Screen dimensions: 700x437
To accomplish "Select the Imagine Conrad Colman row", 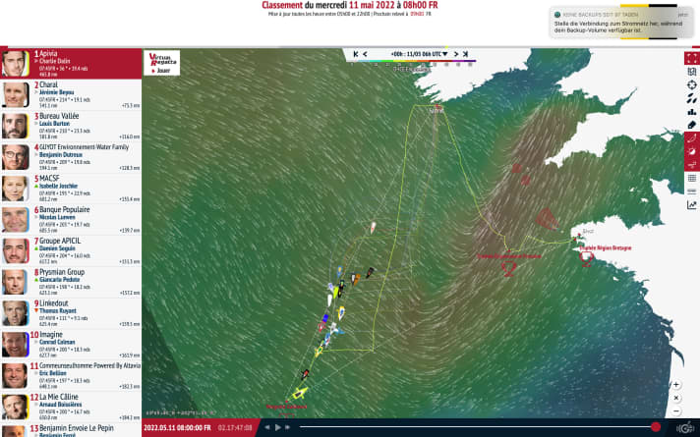I will [x=71, y=345].
